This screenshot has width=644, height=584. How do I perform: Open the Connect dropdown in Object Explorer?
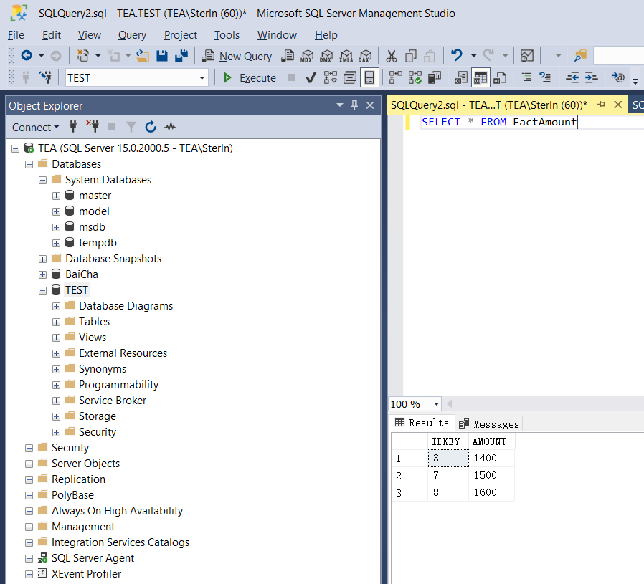coord(35,128)
